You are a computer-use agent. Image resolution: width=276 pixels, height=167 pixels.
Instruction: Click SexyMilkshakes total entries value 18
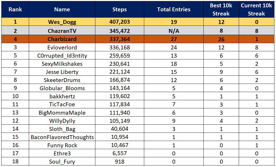pos(174,64)
